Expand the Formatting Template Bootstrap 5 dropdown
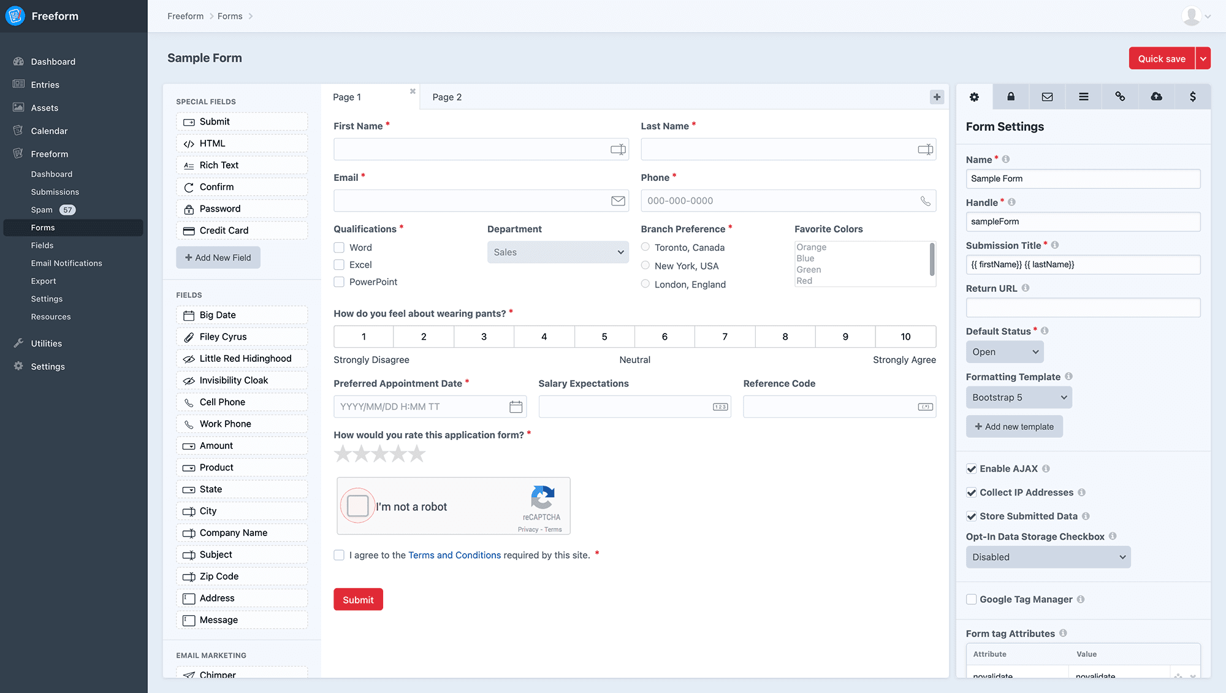The height and width of the screenshot is (693, 1226). point(1018,397)
